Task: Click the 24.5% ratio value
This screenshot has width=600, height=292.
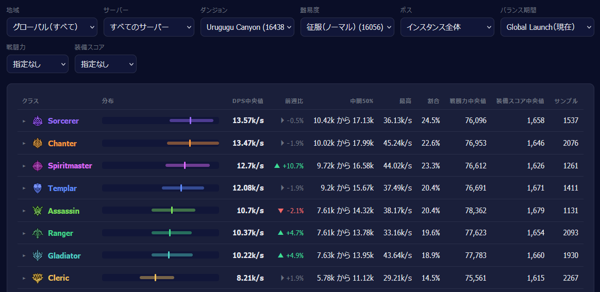Action: [x=430, y=121]
